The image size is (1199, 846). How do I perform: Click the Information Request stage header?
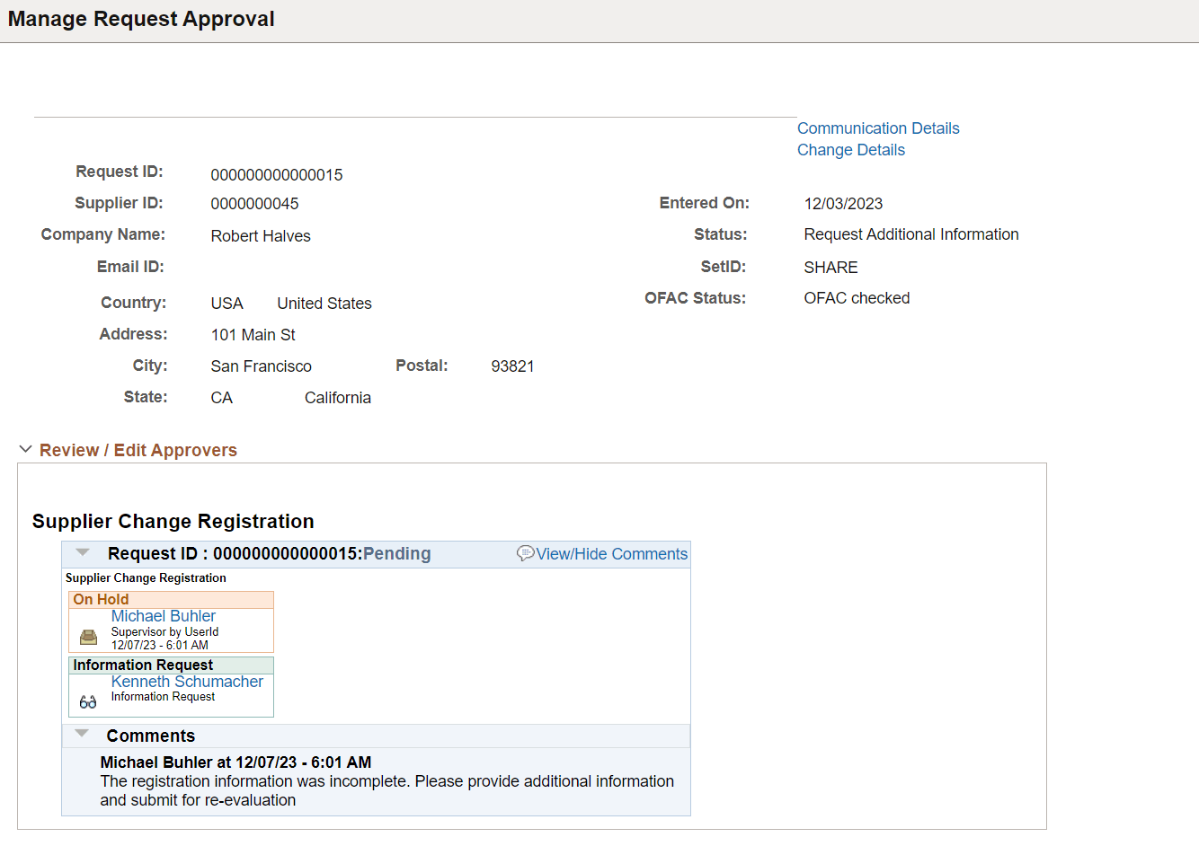tap(143, 664)
